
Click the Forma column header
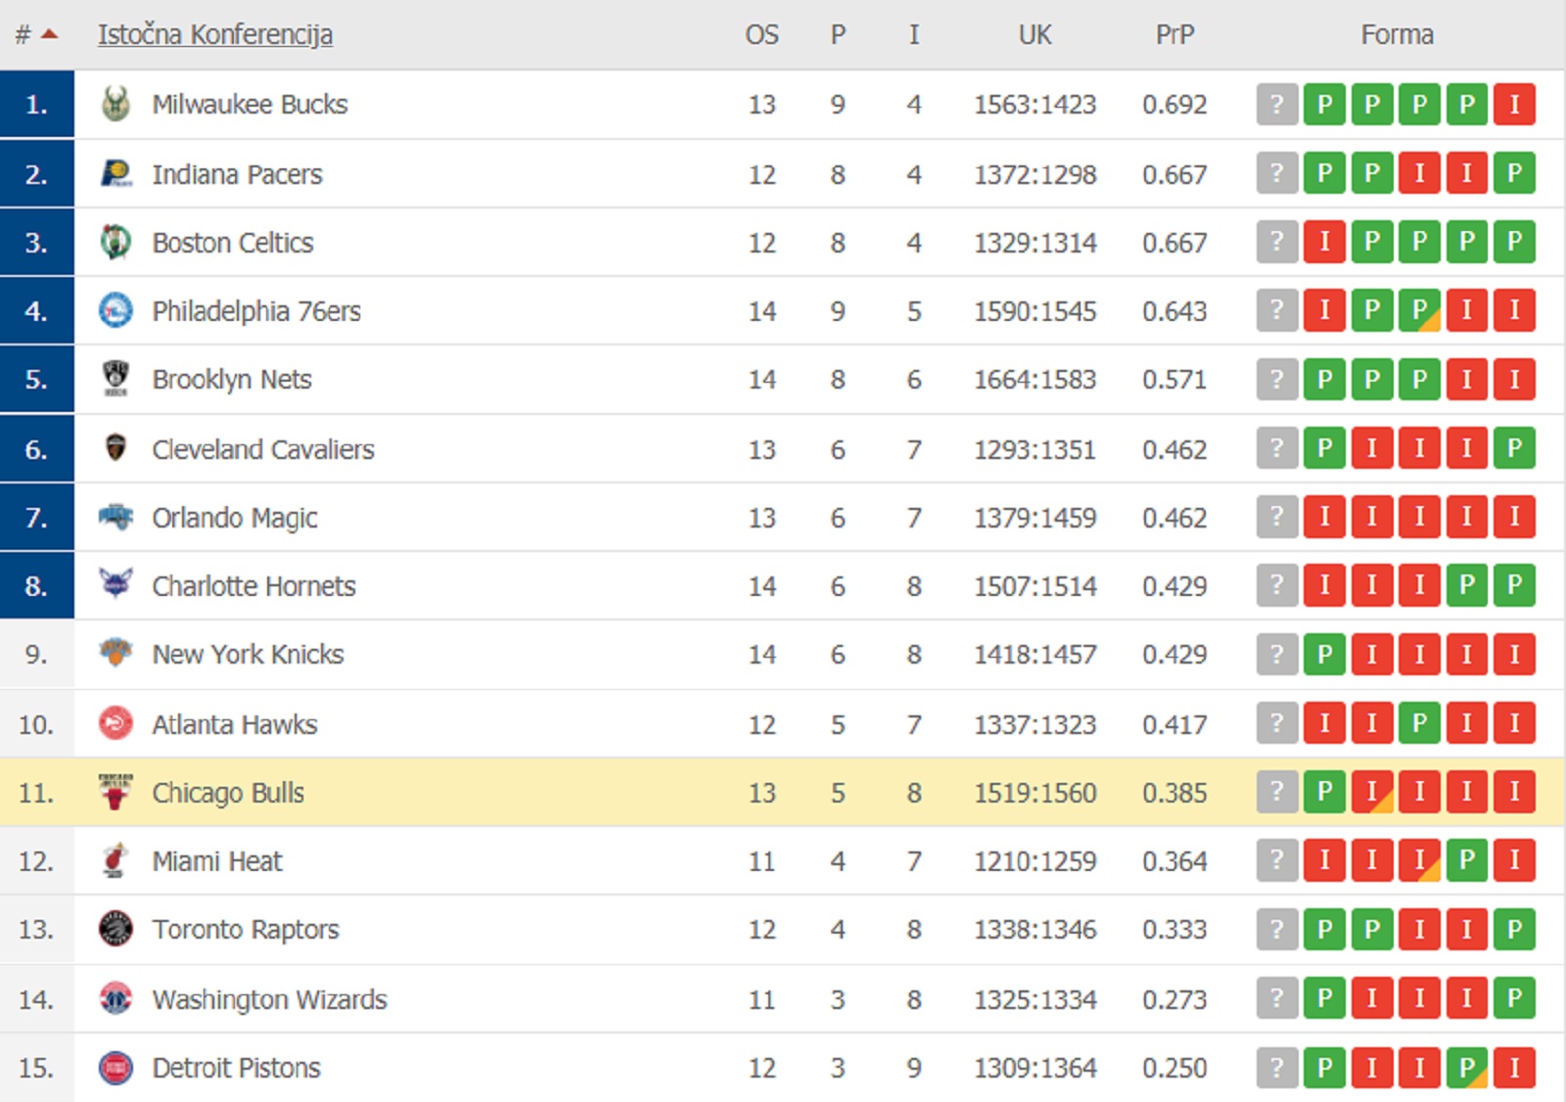click(x=1397, y=35)
